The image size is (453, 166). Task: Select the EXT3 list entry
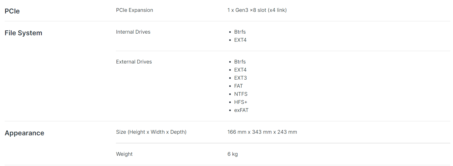(240, 78)
